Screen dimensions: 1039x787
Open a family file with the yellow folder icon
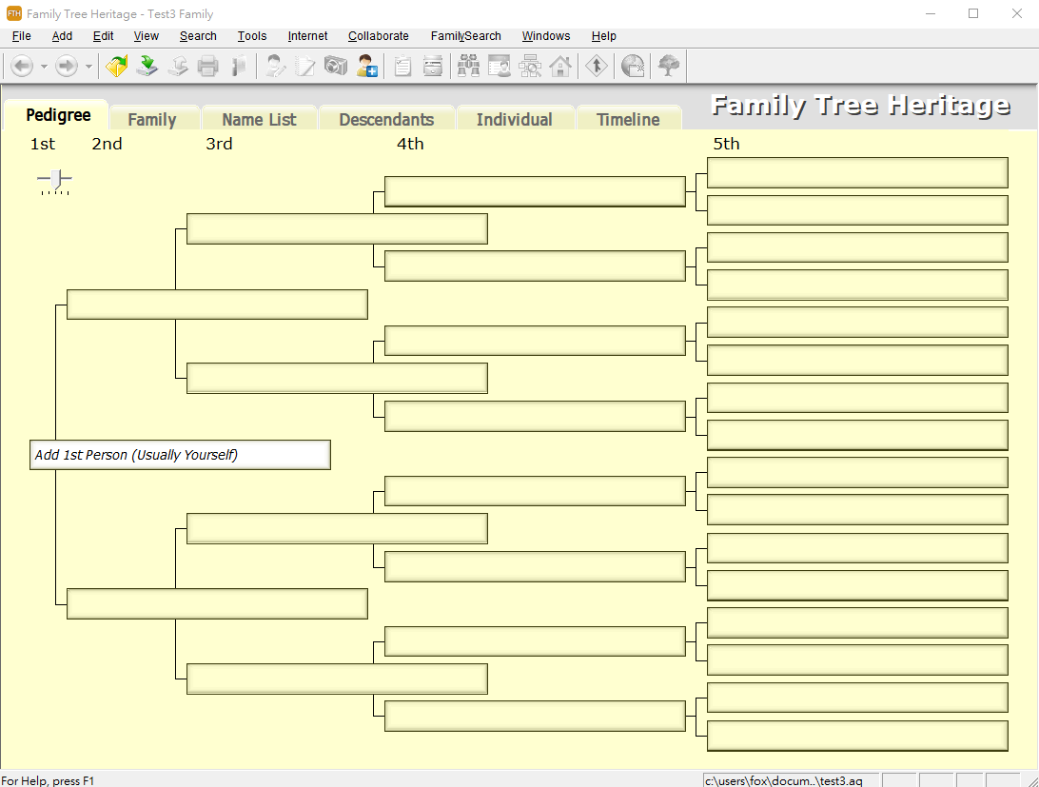(x=117, y=66)
